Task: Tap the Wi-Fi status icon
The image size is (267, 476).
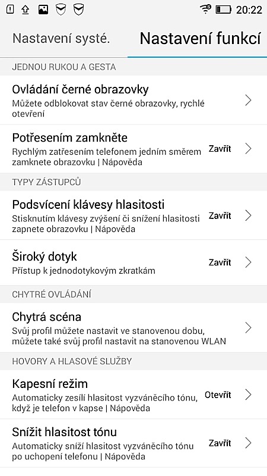Action: click(x=205, y=10)
